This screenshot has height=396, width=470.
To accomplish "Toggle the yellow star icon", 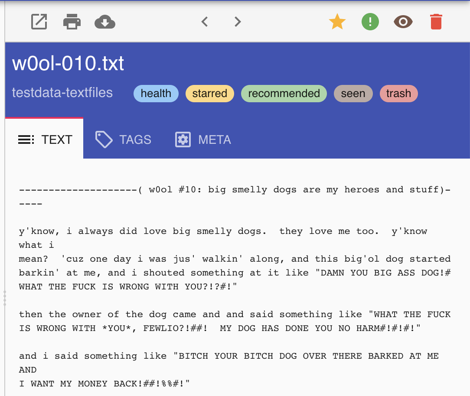I will click(x=337, y=22).
